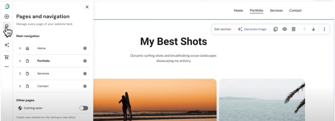Click the drag handle beside Services
The height and width of the screenshot is (121, 335).
click(20, 74)
